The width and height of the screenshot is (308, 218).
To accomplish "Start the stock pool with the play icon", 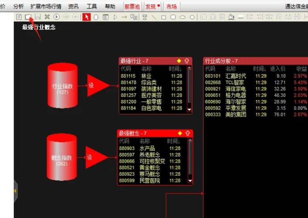I will click(x=57, y=17).
